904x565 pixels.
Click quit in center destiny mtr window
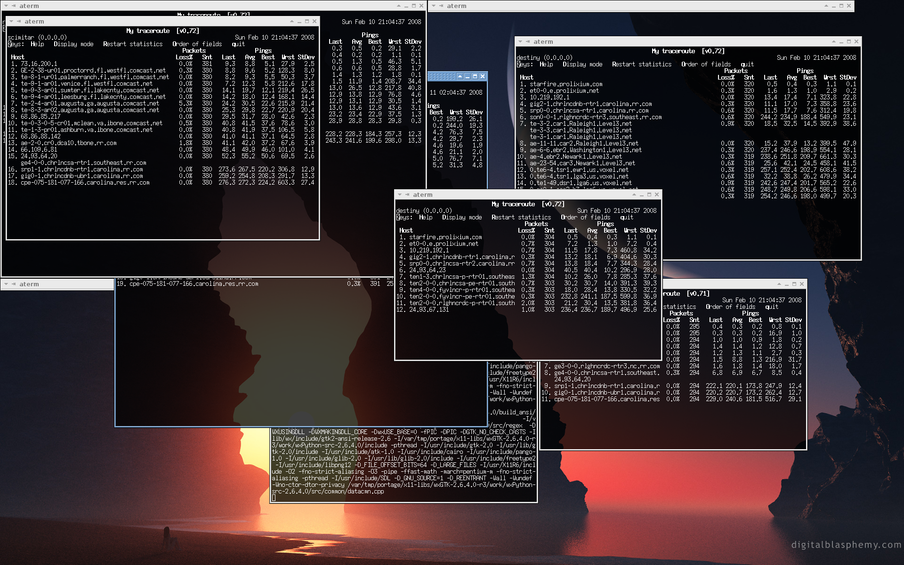pyautogui.click(x=627, y=218)
